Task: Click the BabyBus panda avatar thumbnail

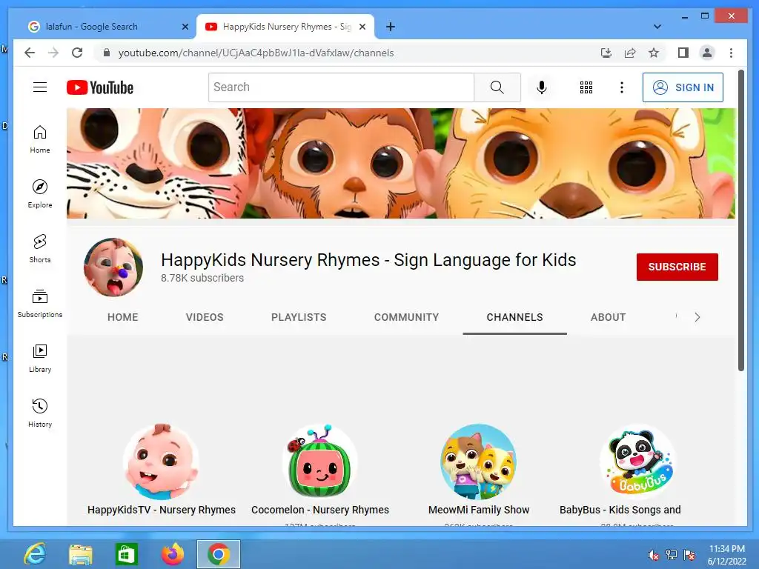Action: (637, 462)
